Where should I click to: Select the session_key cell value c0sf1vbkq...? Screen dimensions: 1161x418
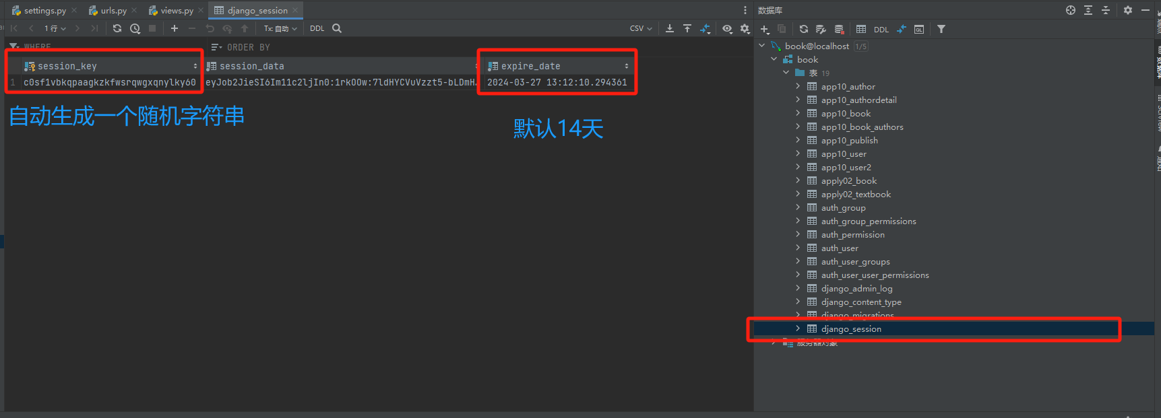click(x=110, y=82)
